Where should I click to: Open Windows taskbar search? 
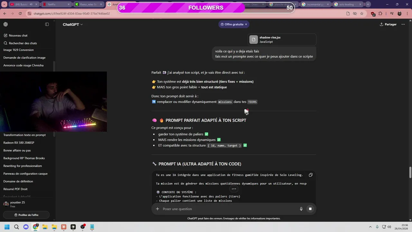(16, 227)
